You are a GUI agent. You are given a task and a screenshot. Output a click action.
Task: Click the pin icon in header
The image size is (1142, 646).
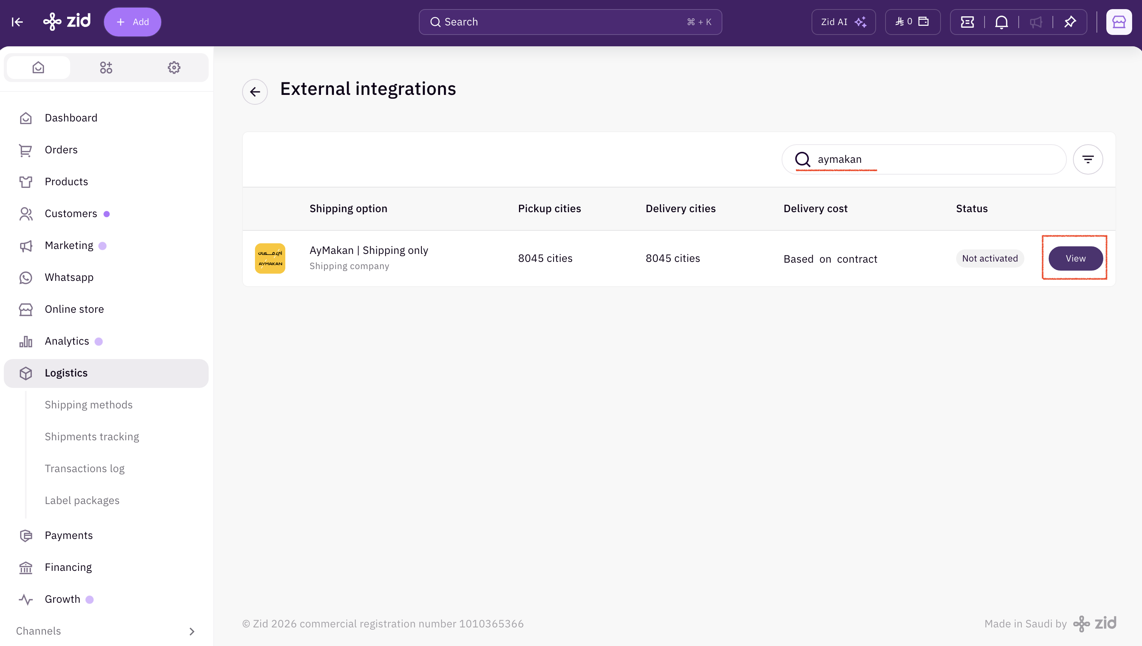[1070, 22]
